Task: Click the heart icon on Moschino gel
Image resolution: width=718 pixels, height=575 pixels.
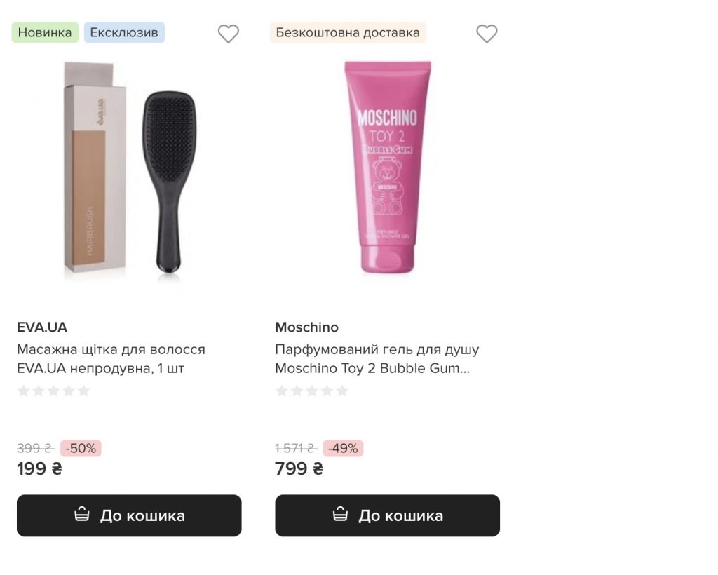Action: 487,34
